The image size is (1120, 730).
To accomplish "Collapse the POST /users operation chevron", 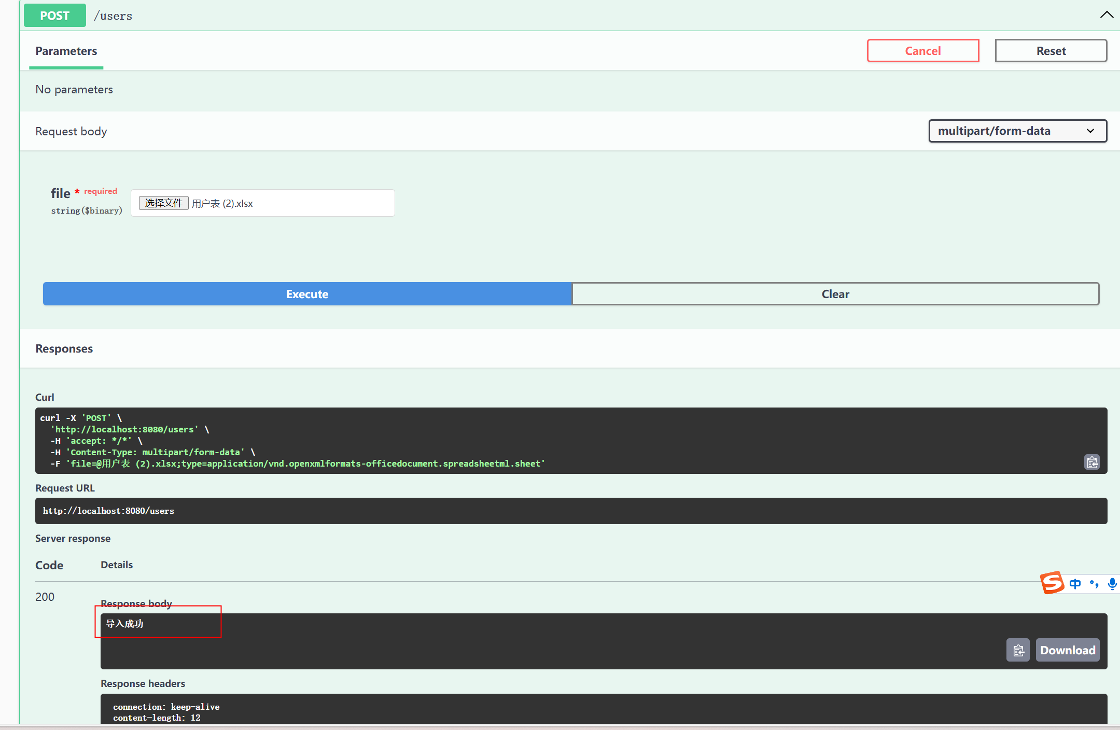I will 1106,15.
